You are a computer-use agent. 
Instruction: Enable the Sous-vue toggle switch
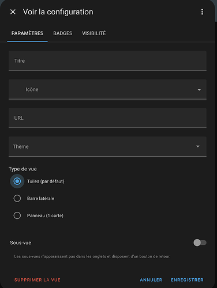(x=200, y=242)
